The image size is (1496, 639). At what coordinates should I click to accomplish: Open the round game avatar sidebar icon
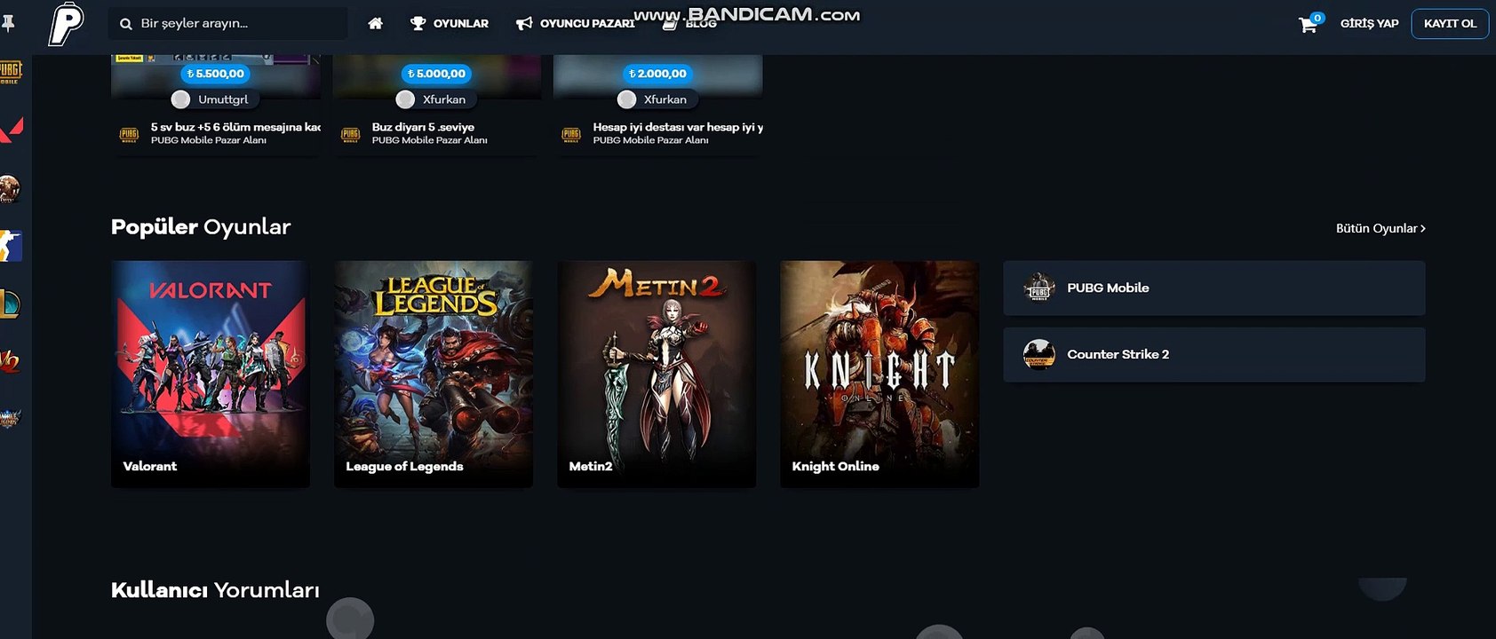coord(9,188)
